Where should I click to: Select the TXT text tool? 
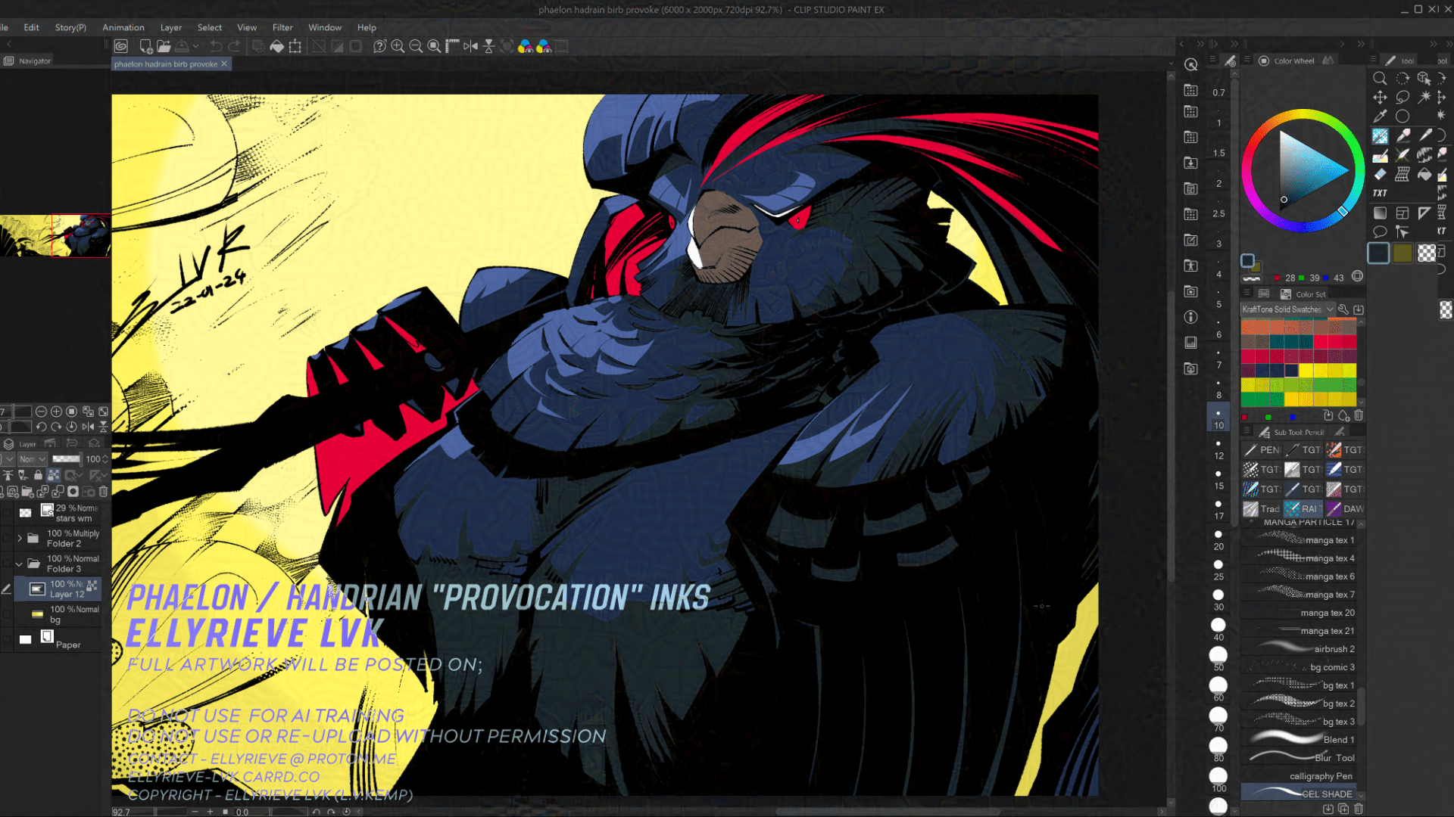(x=1380, y=194)
